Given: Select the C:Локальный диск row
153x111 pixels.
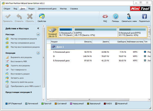Looking at the screenshot, I should 99,52.
